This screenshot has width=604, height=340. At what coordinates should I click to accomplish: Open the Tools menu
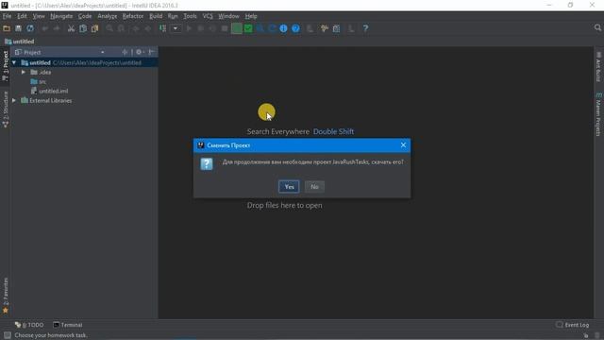190,16
